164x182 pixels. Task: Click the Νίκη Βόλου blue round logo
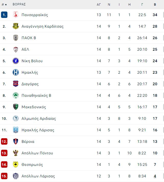(16, 61)
